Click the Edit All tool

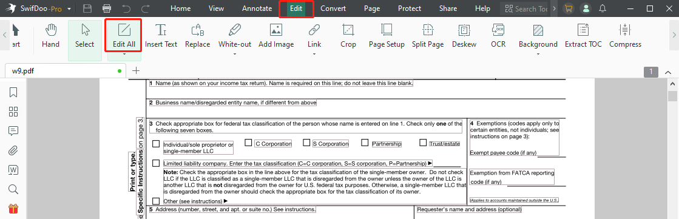point(124,36)
